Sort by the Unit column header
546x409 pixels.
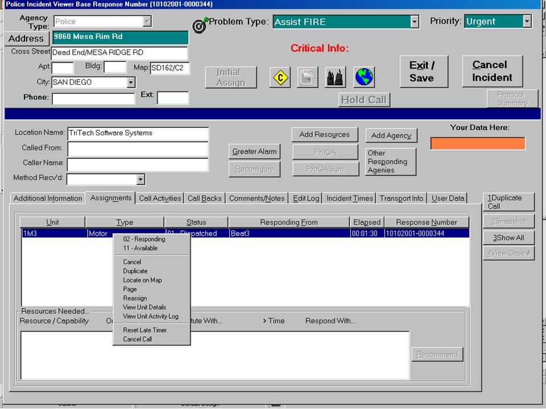52,222
